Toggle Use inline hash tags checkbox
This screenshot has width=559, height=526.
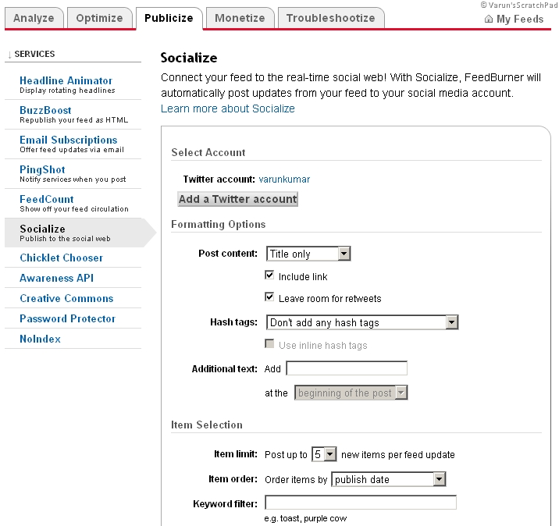269,344
